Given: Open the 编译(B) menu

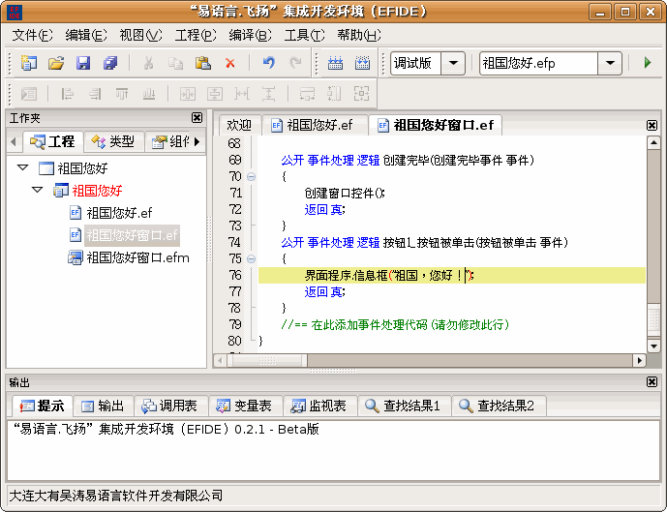Looking at the screenshot, I should 250,35.
